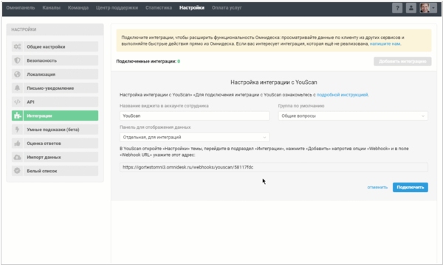The width and height of the screenshot is (443, 265).
Task: Click the globe icon for Локализация
Action: pyautogui.click(x=18, y=74)
